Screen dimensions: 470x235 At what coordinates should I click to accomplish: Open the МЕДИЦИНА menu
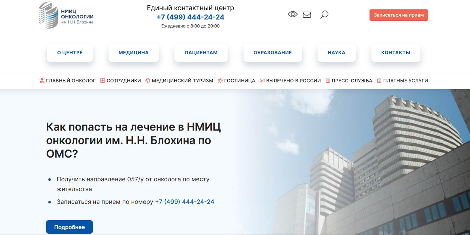click(134, 53)
